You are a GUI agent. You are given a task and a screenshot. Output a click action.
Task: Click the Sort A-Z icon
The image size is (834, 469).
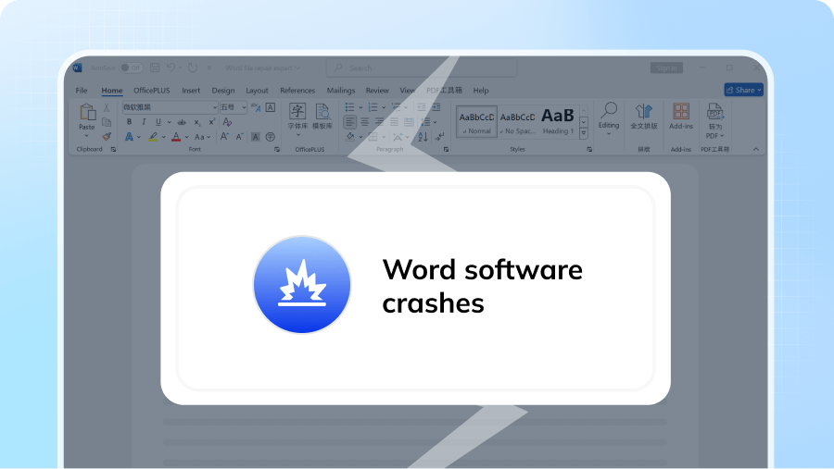[423, 137]
